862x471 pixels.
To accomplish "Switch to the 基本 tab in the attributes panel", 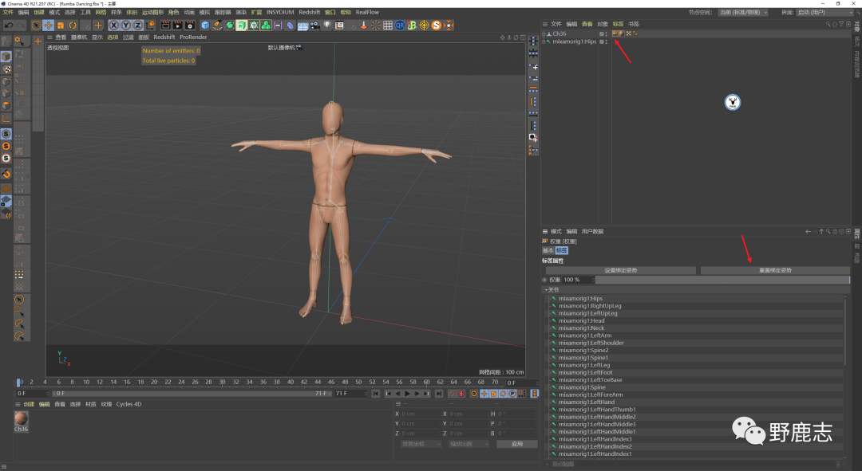I will coord(548,250).
